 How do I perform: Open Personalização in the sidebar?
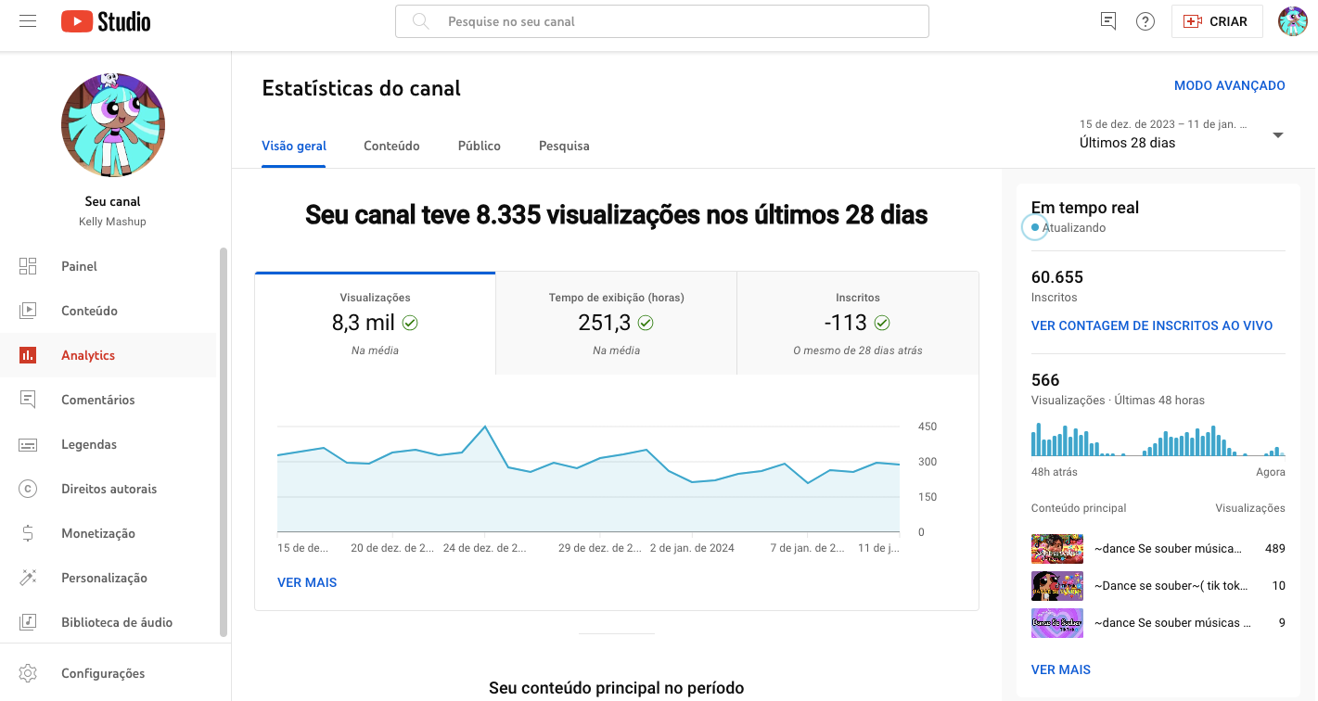109,578
